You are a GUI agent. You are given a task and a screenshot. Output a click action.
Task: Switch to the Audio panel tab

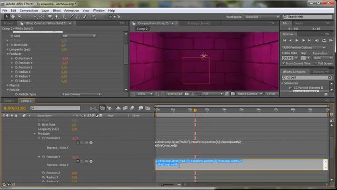coord(299,23)
